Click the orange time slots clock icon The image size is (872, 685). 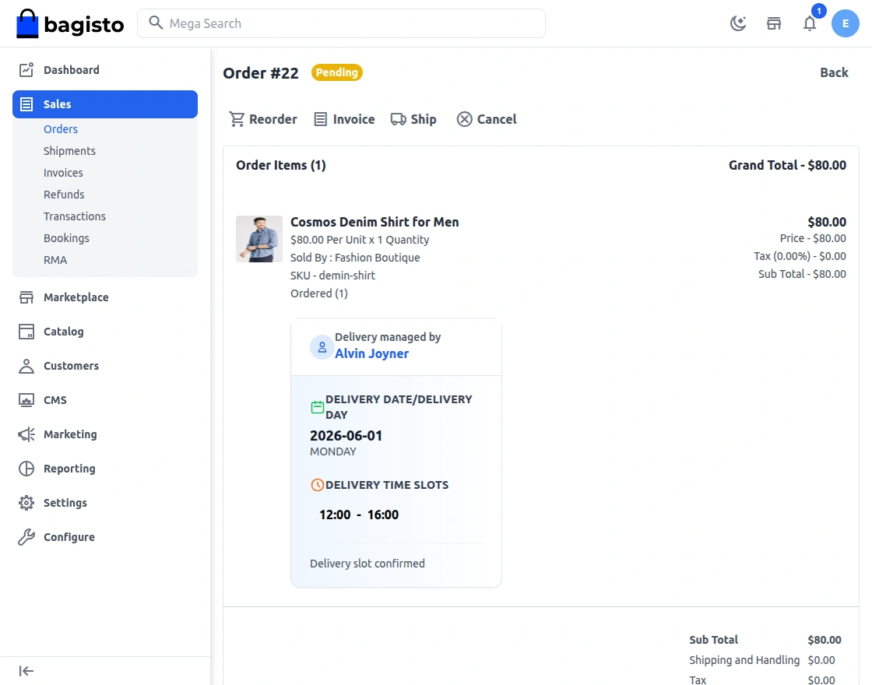tap(317, 485)
